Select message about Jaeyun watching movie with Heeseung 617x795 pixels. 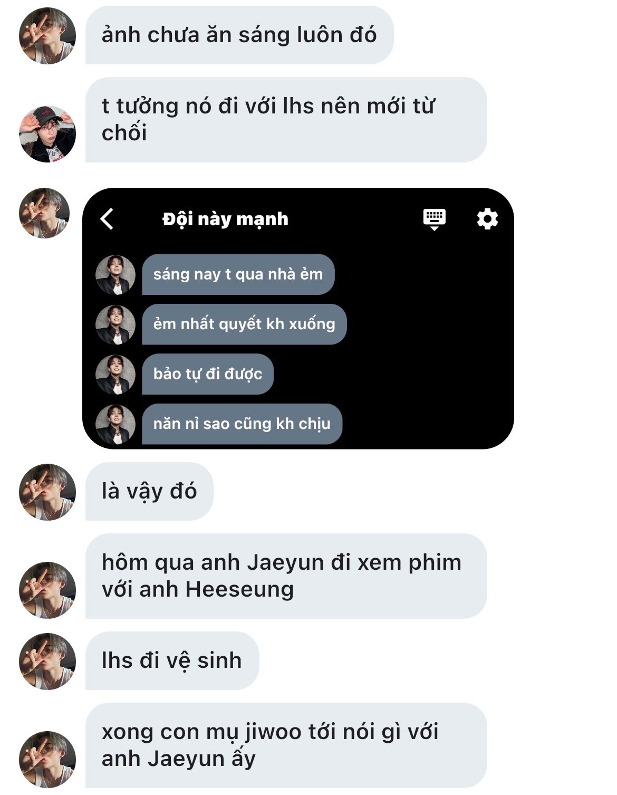point(286,576)
